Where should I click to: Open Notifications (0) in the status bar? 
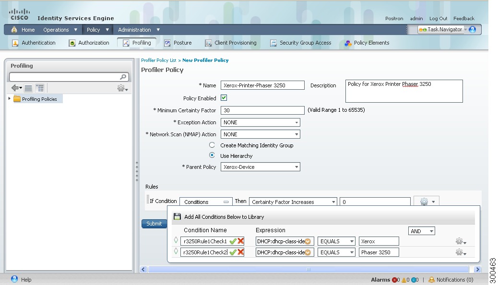[451, 280]
